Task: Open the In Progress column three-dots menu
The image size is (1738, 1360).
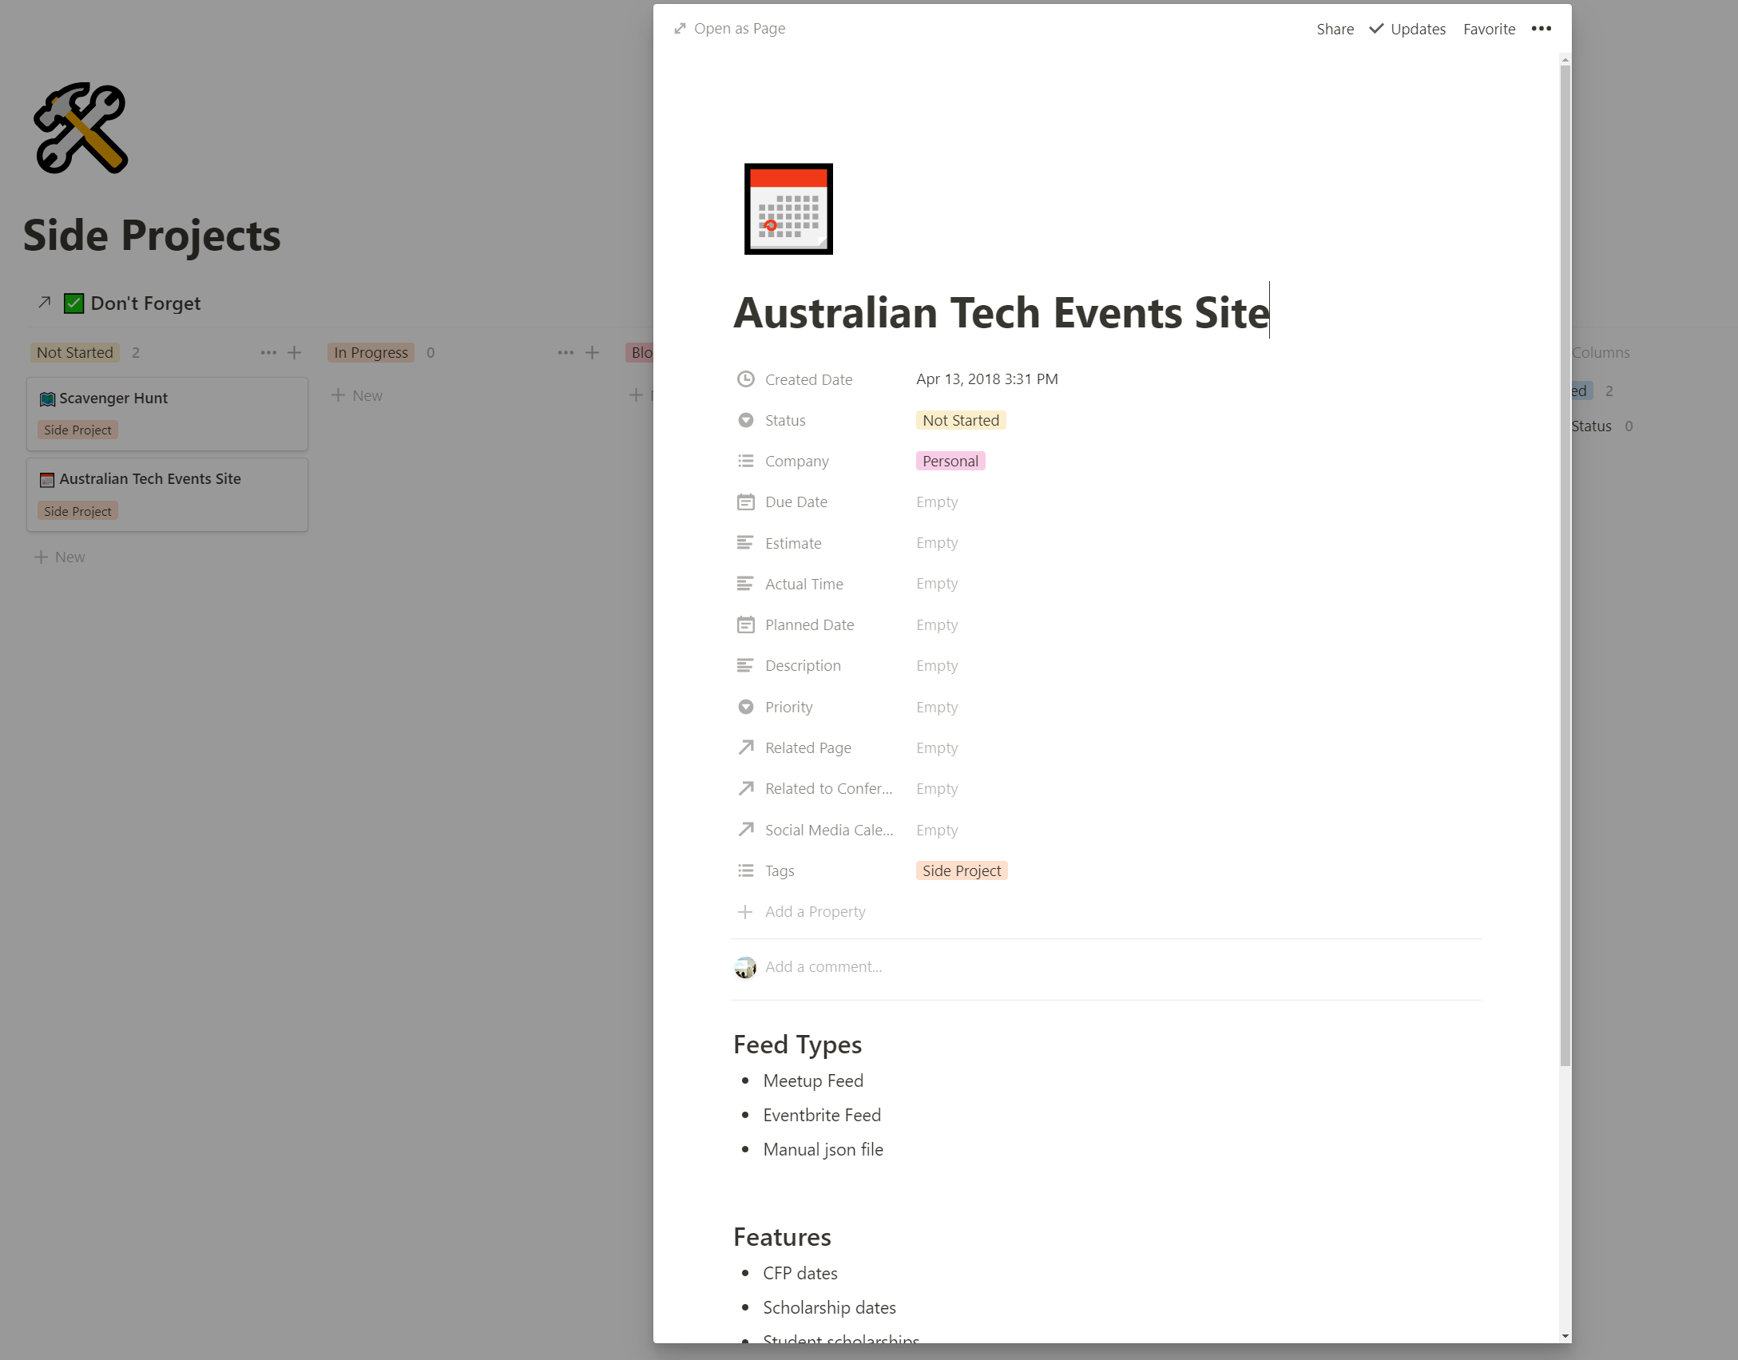Action: [565, 352]
